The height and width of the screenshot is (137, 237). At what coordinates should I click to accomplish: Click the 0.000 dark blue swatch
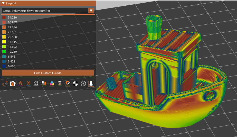[4, 66]
